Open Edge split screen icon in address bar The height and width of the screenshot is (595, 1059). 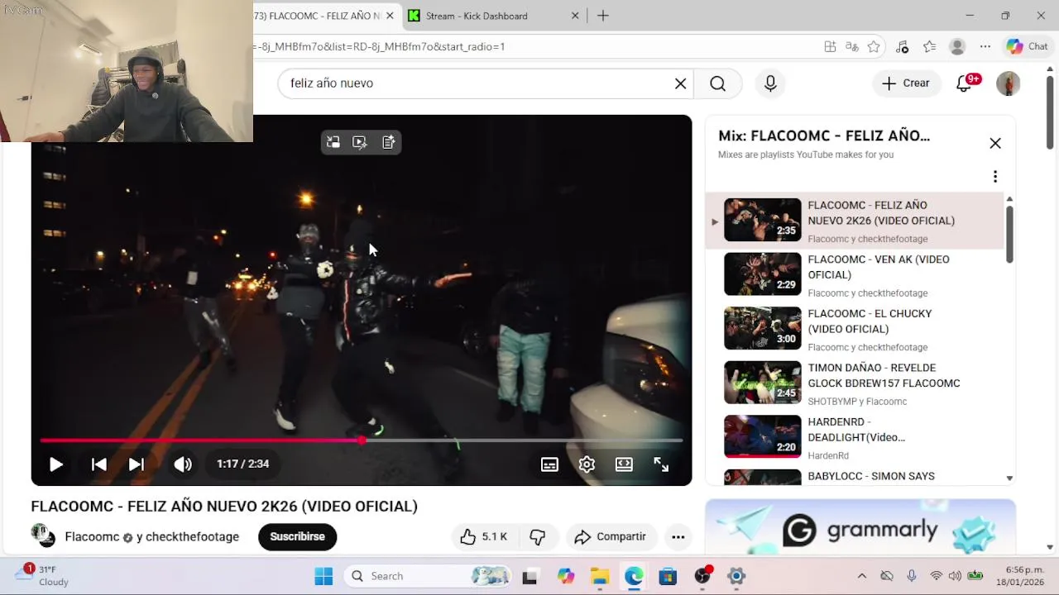(830, 47)
